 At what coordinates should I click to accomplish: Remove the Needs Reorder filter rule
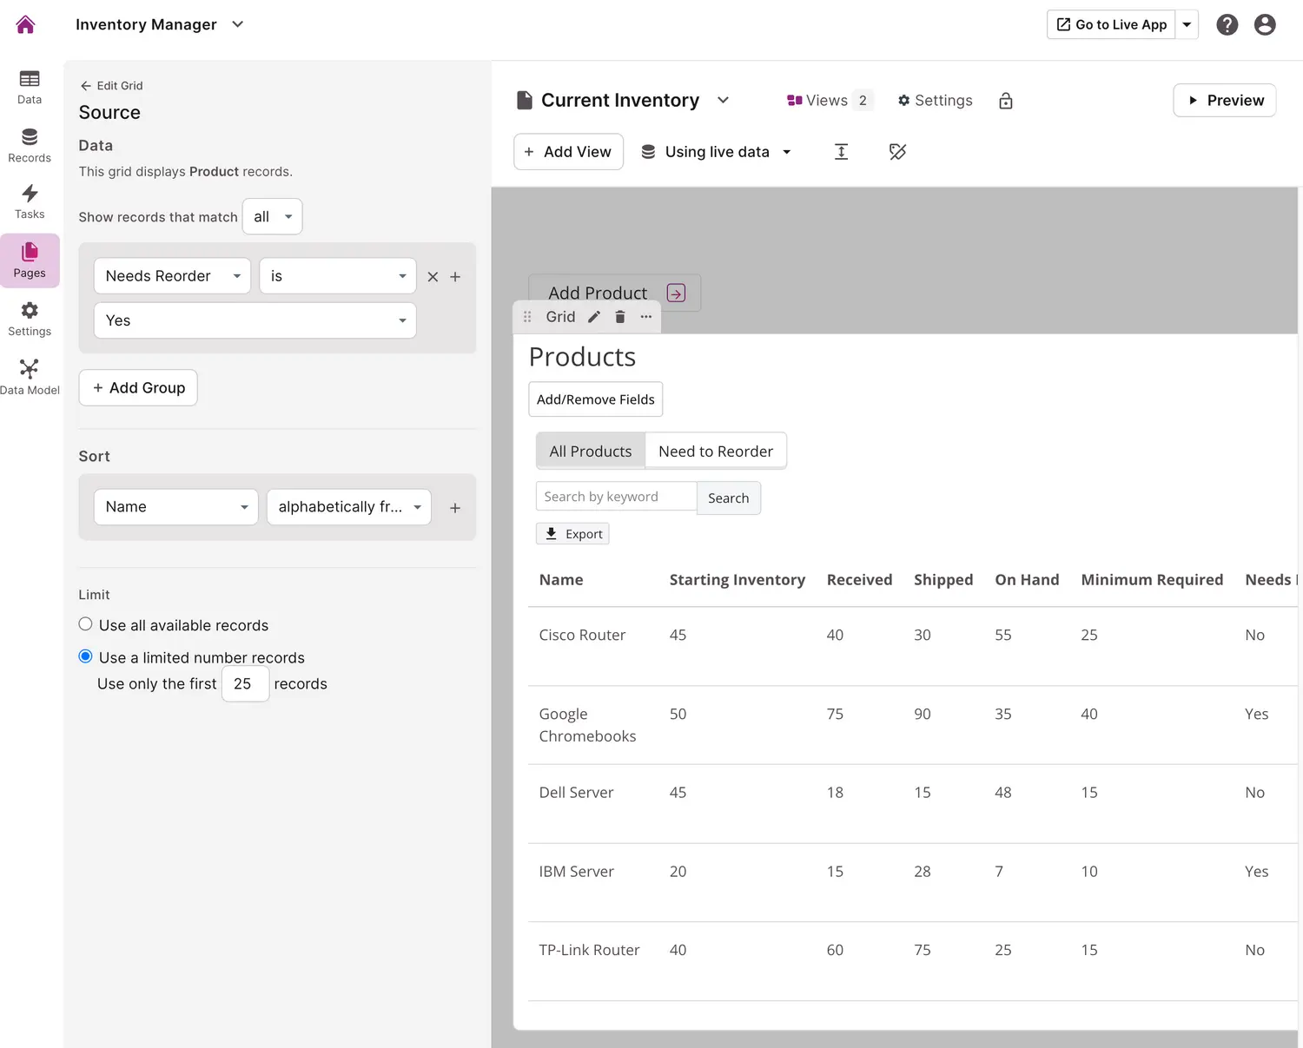[x=433, y=277]
